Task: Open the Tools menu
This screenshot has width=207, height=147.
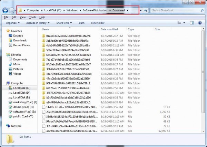Action: [32, 17]
